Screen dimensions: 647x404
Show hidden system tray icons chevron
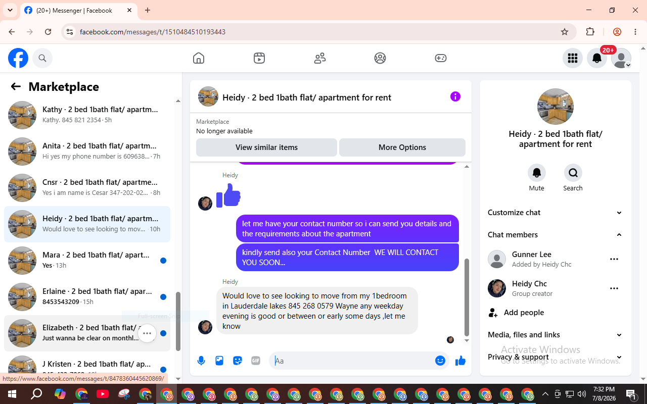click(545, 394)
